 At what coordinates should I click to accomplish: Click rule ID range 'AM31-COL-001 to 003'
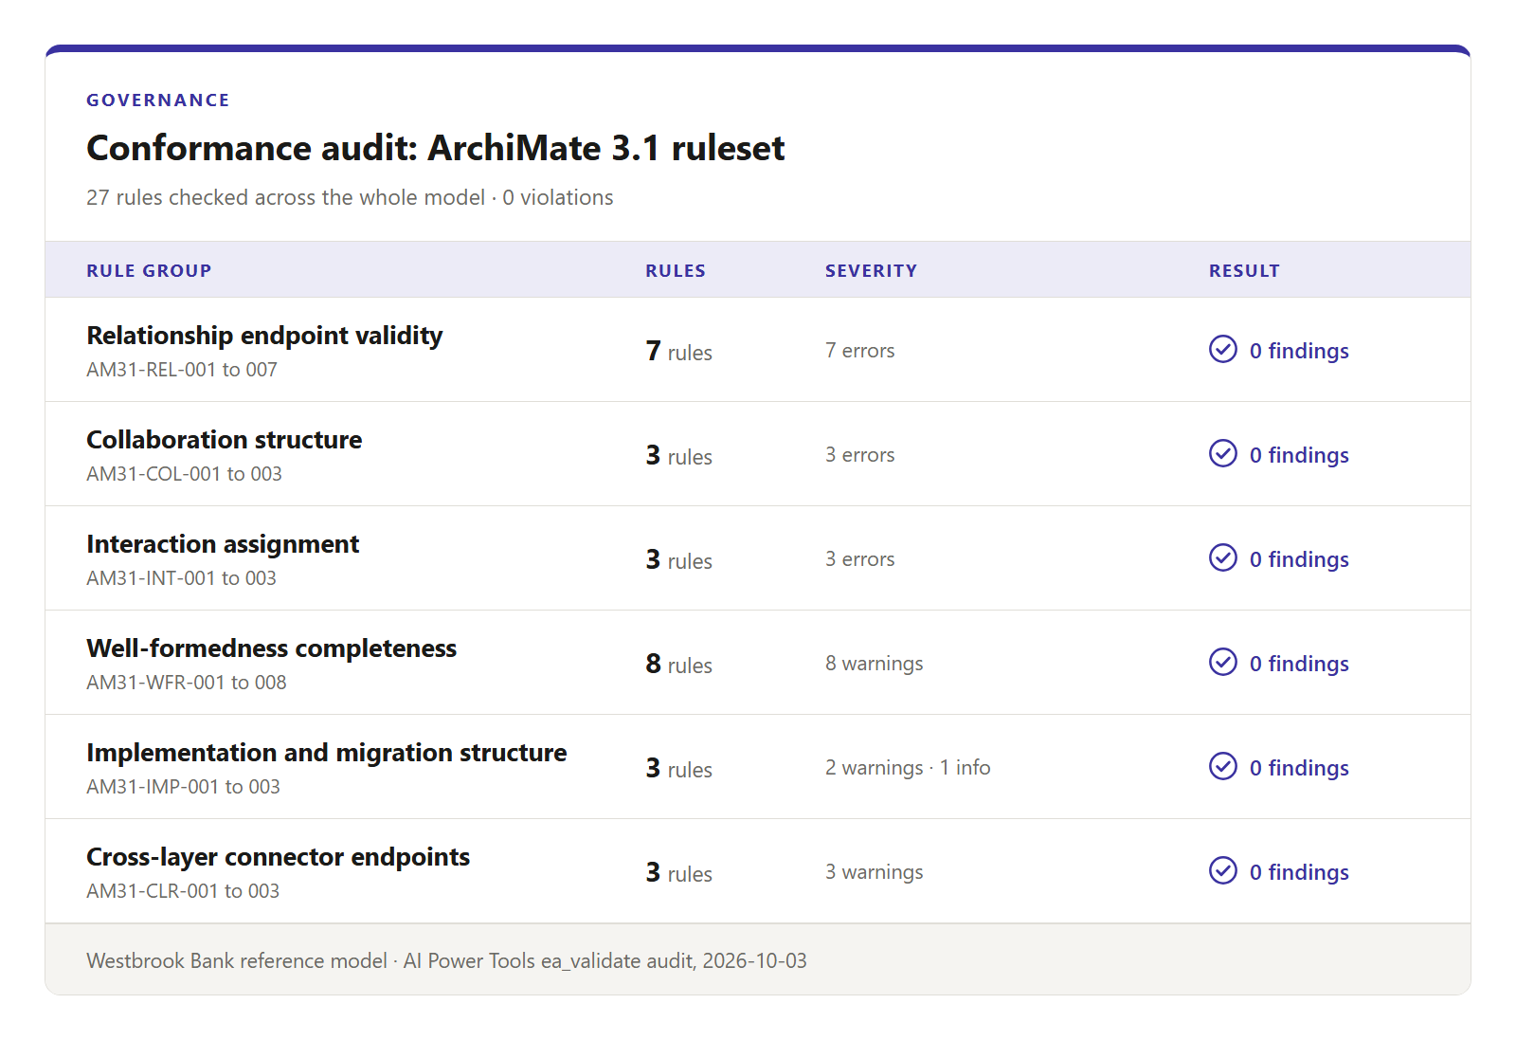point(184,474)
